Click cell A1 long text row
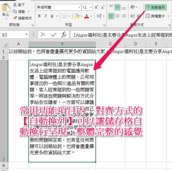The height and width of the screenshot is (171, 172). click(18, 51)
